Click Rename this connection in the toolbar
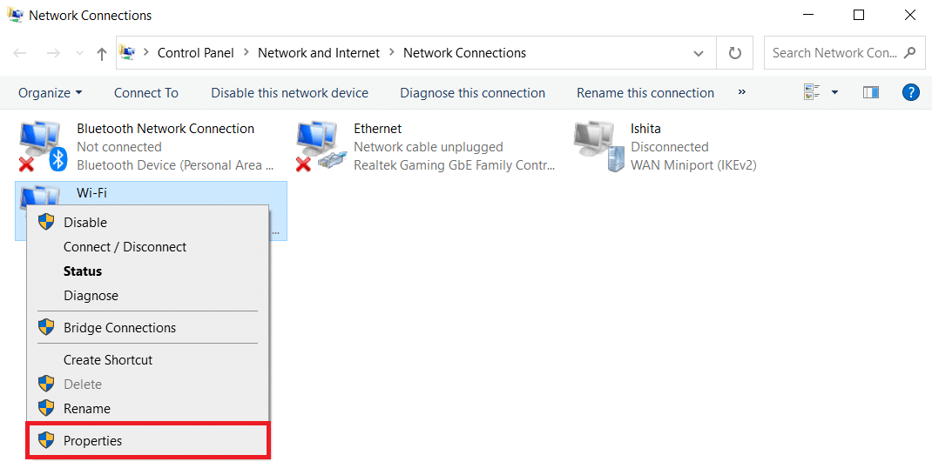 tap(645, 93)
